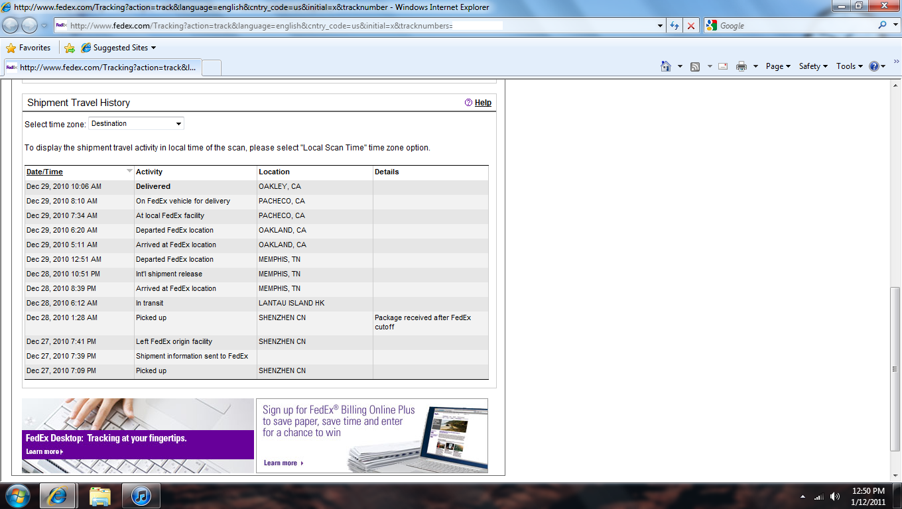Open Internet Explorer from taskbar
The image size is (902, 509).
(x=58, y=496)
